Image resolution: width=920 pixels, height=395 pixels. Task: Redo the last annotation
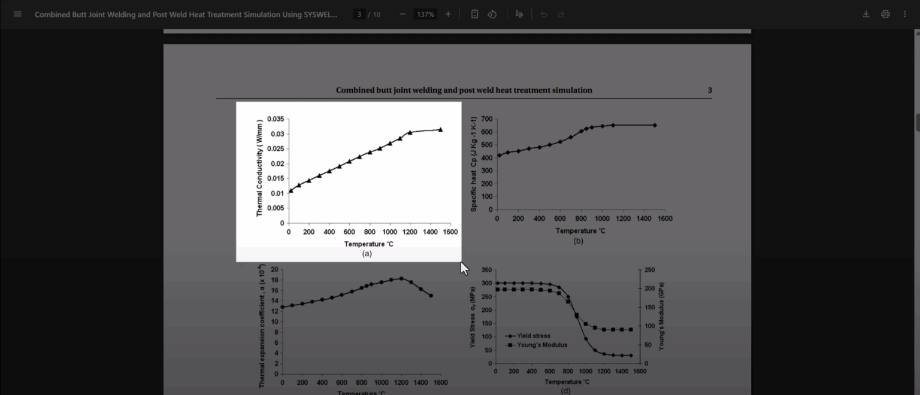point(561,14)
